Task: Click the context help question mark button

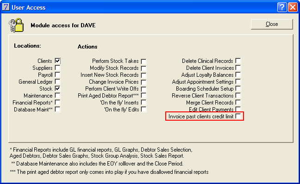Action: (282, 7)
